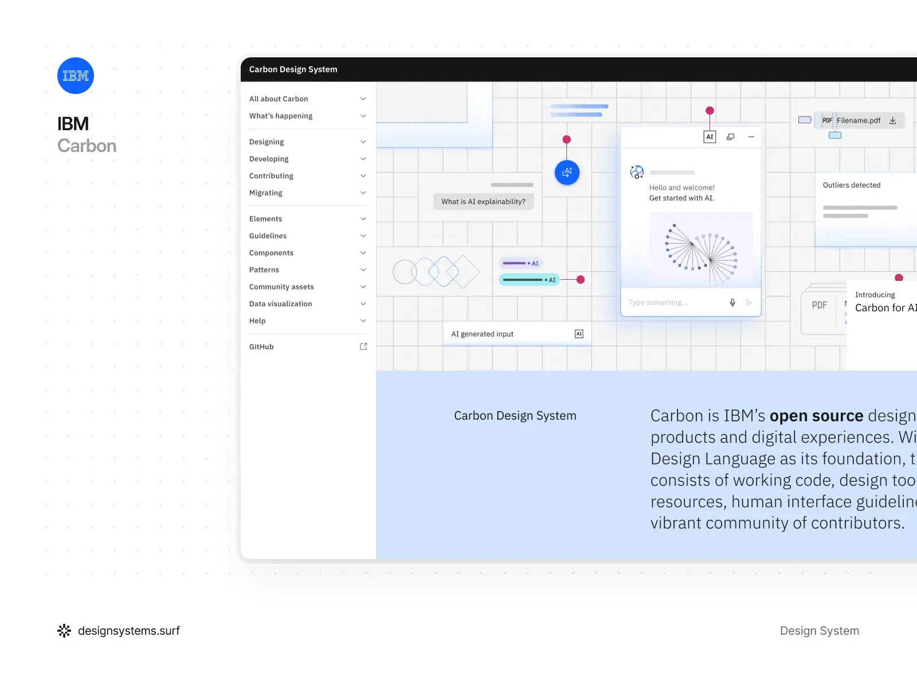Click the IBM logo icon
917x688 pixels.
click(x=75, y=75)
